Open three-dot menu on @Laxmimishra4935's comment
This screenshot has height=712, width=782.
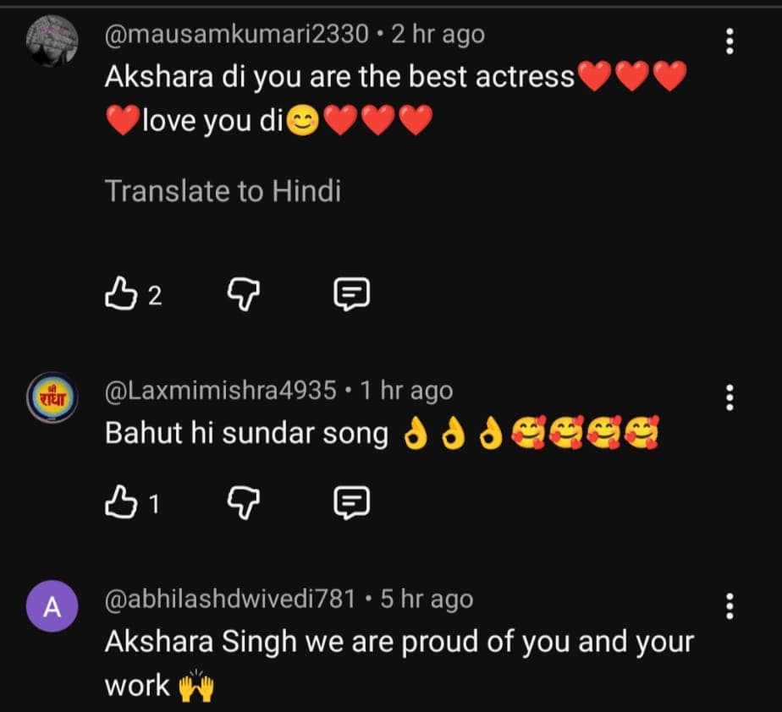730,397
